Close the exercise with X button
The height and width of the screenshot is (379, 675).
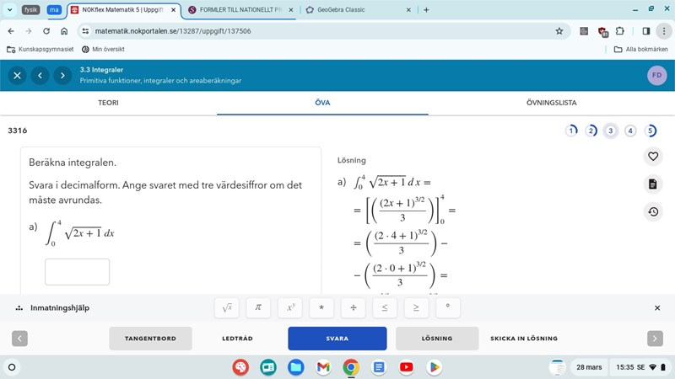pyautogui.click(x=17, y=76)
